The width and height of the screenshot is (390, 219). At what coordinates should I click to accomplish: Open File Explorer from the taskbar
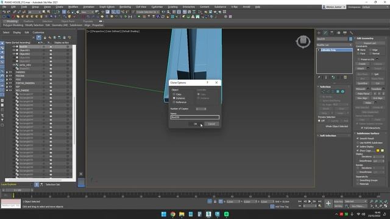pyautogui.click(x=182, y=214)
